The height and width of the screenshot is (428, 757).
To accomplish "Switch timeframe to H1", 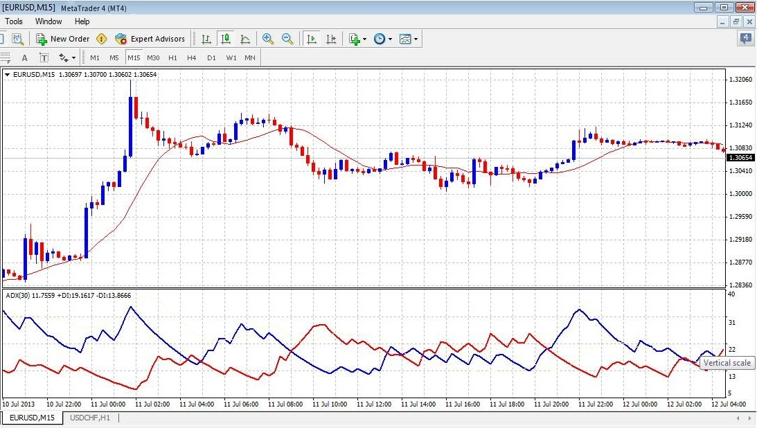I will tap(173, 58).
